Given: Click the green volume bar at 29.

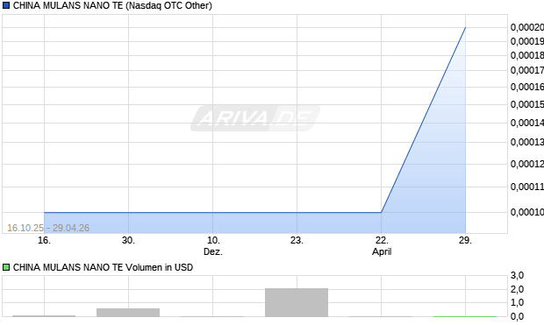Looking at the screenshot, I should pyautogui.click(x=465, y=316).
